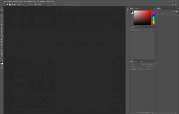Switch Librerie to list view
The height and width of the screenshot is (114, 179).
(x=176, y=11)
